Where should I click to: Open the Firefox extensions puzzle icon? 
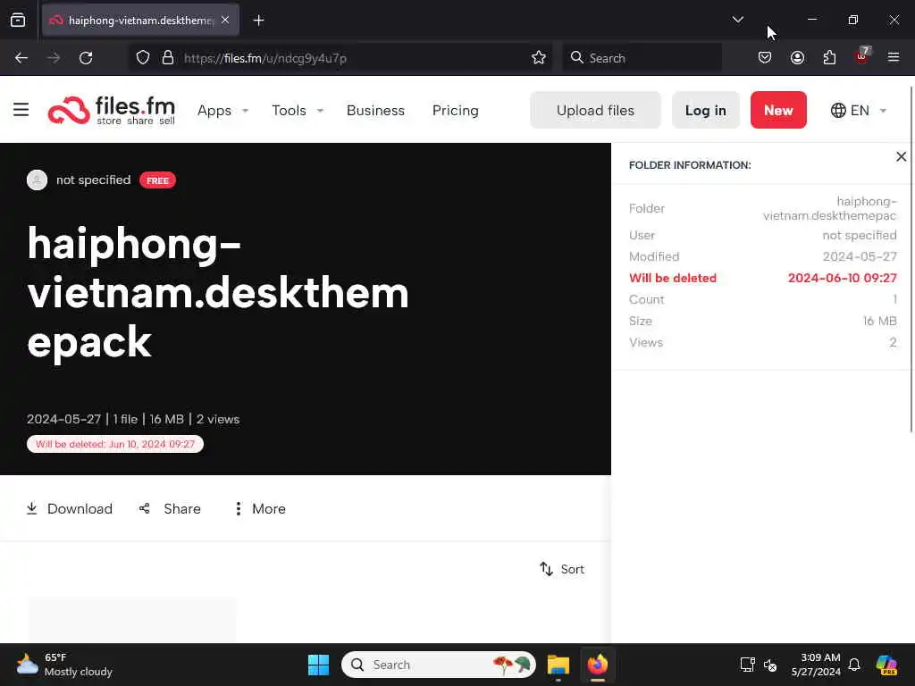829,57
